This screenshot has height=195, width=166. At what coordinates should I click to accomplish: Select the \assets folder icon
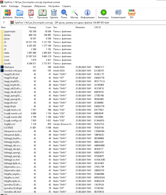pyautogui.click(x=2, y=63)
